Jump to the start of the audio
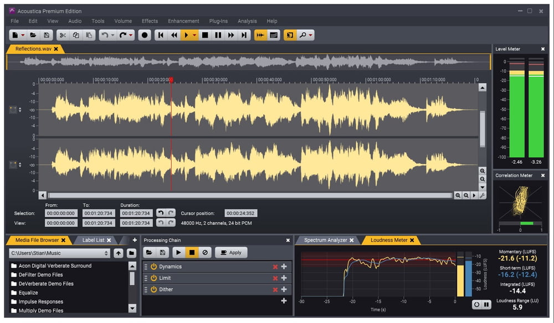 click(161, 35)
